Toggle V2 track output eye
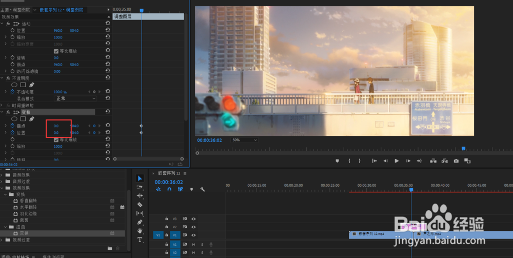513x258 pixels. 194,227
